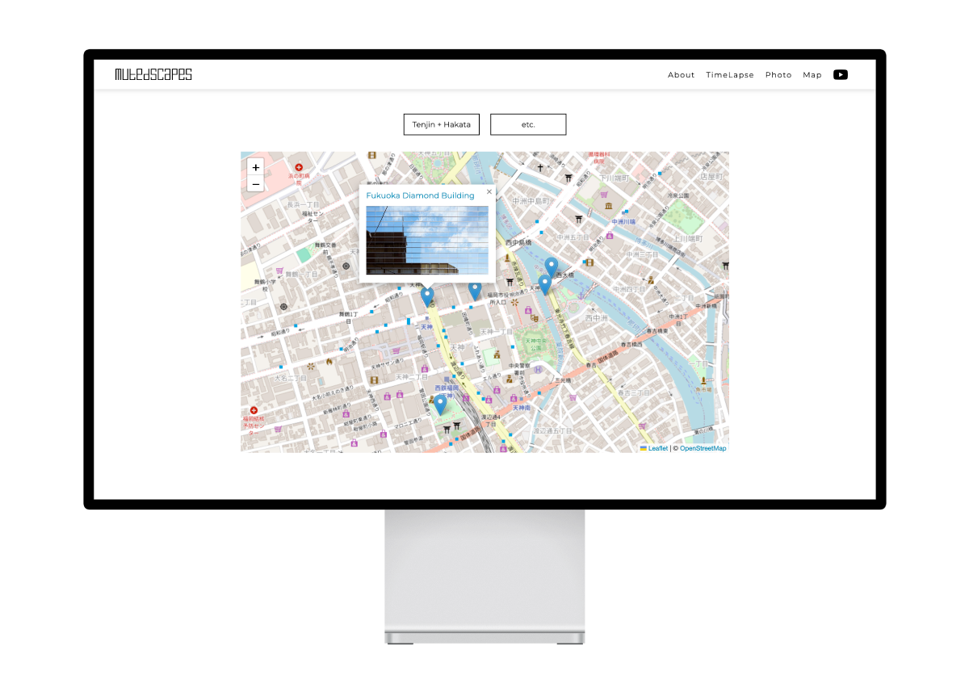Click the map pin directly beneath the popup
This screenshot has width=969, height=692.
tap(427, 296)
